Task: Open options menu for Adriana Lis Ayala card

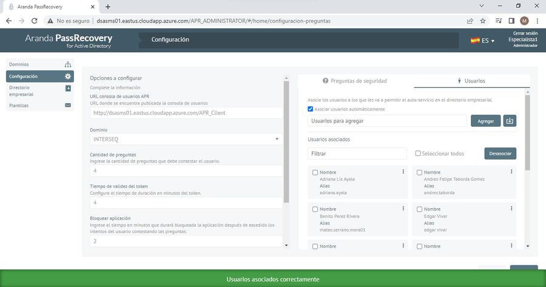Action: [x=403, y=171]
